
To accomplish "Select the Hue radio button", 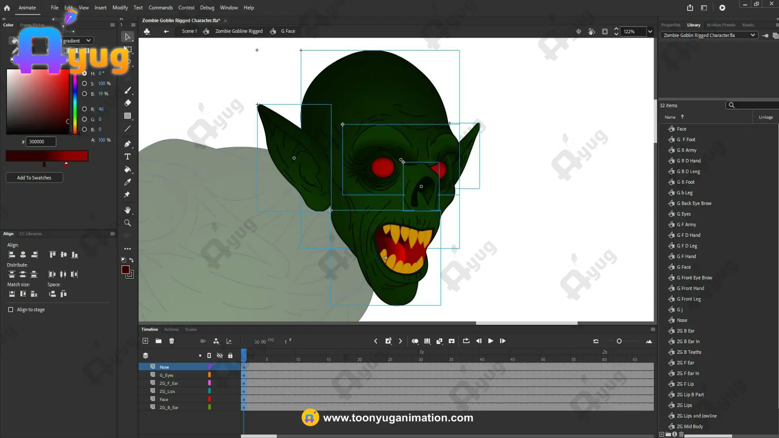I will coord(84,73).
